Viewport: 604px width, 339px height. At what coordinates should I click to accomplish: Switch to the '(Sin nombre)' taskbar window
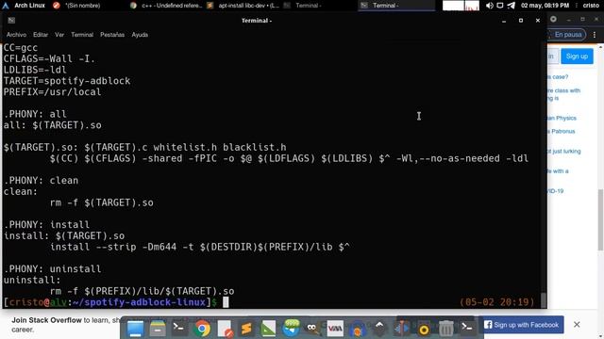tap(77, 6)
